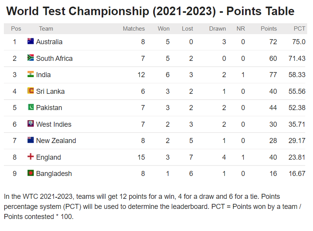Select the Points column header
This screenshot has height=231, width=313.
(269, 29)
